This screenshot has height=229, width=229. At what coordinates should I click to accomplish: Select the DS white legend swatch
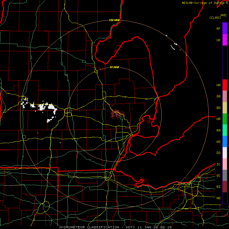pos(225,153)
